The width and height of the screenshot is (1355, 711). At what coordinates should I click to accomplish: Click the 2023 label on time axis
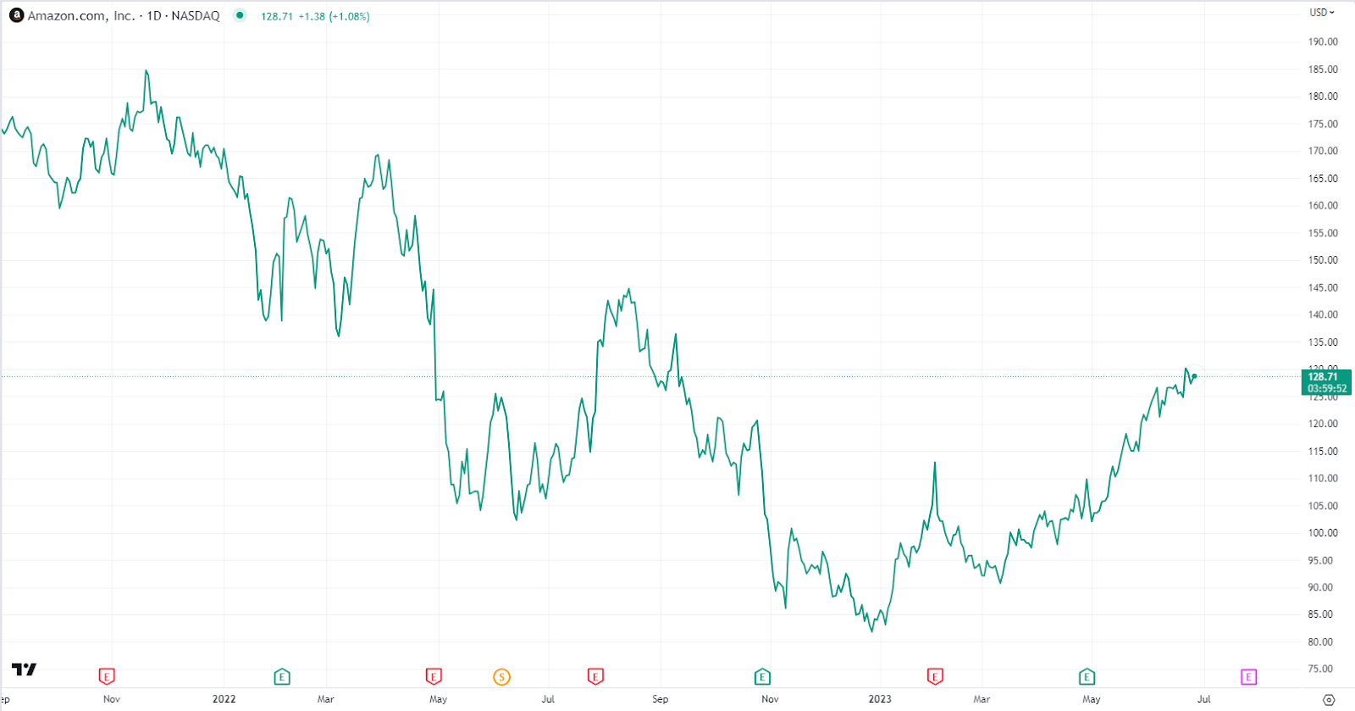coord(880,699)
